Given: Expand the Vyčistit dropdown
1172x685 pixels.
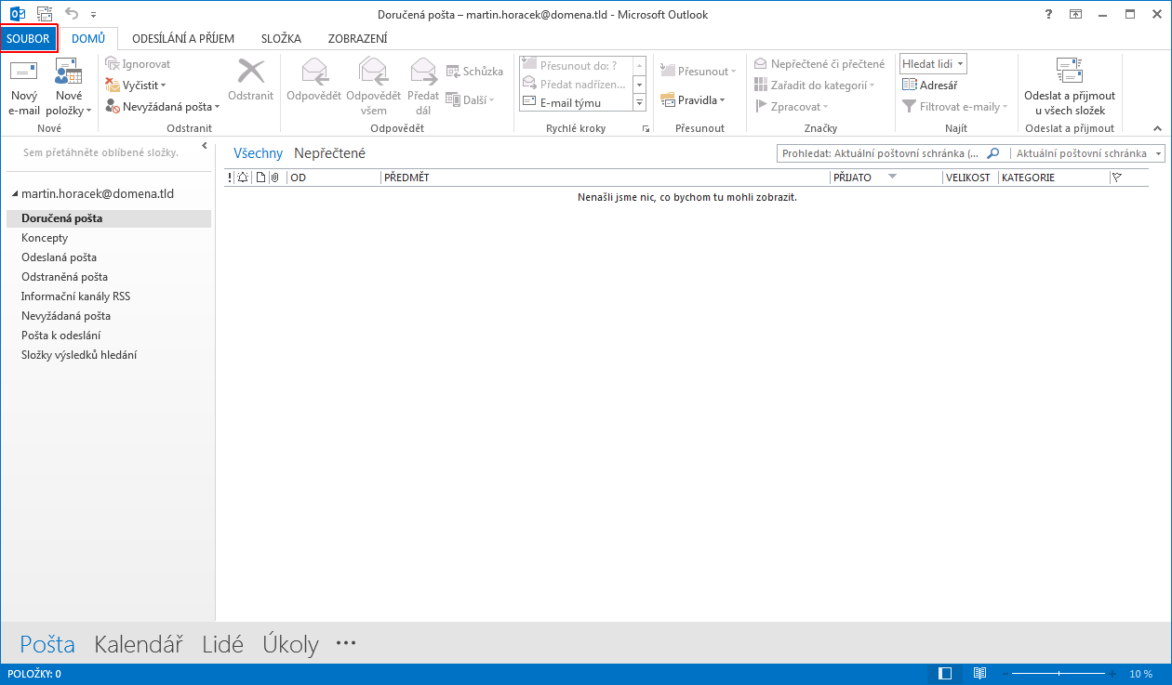Looking at the screenshot, I should [x=136, y=86].
